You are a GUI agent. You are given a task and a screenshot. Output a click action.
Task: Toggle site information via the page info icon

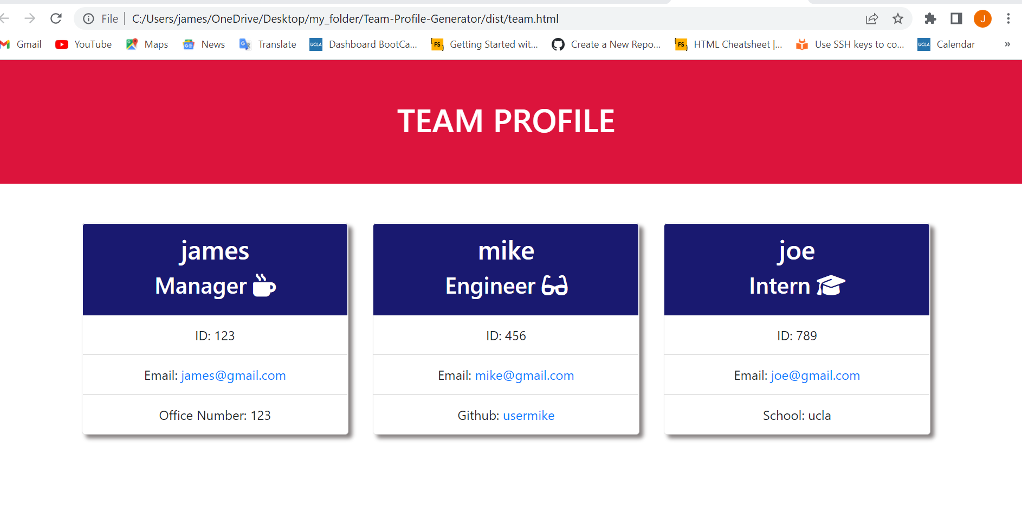tap(88, 18)
